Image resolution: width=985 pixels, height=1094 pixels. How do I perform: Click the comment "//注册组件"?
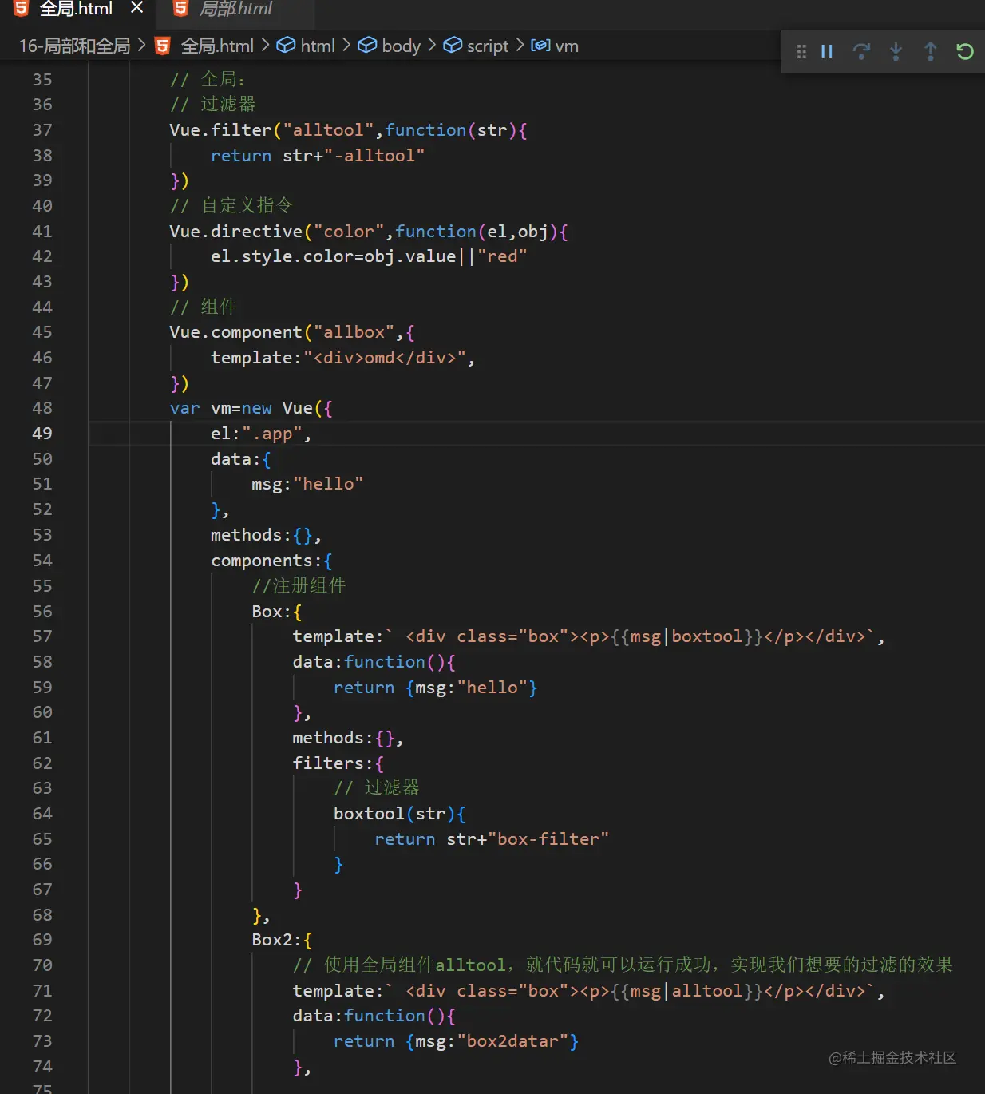tap(299, 585)
